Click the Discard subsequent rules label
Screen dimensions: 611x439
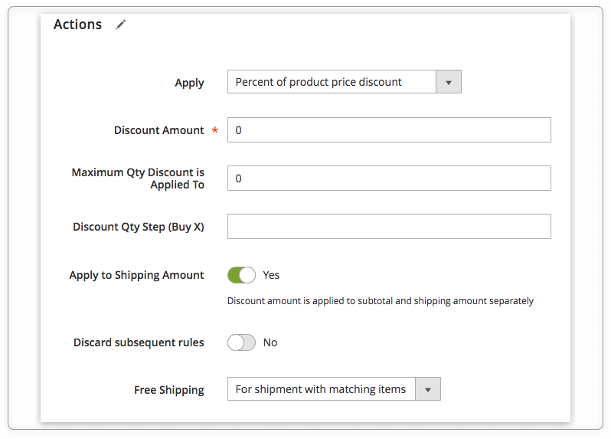(139, 342)
